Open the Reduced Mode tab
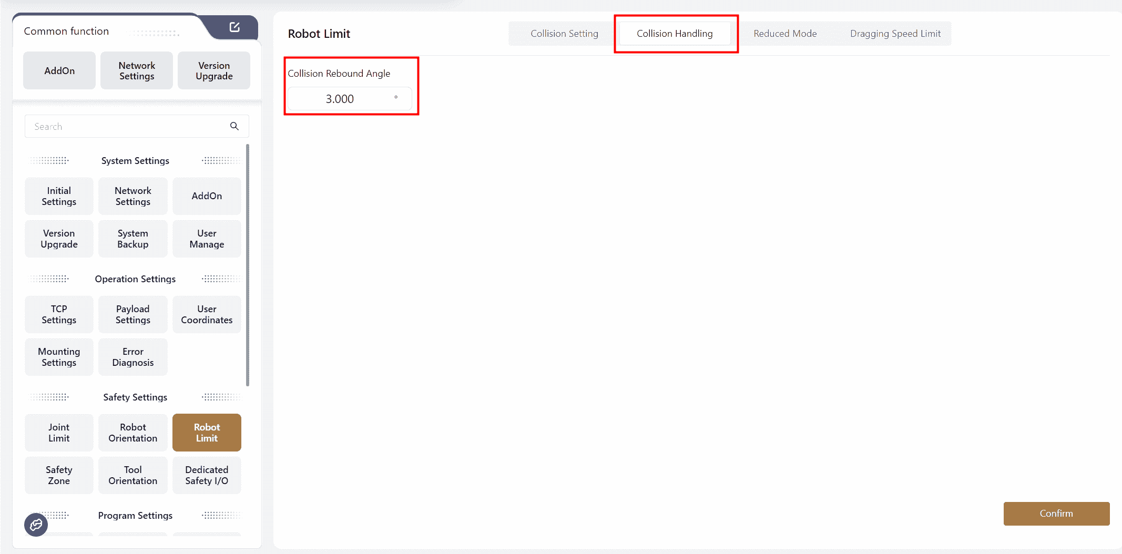The height and width of the screenshot is (554, 1122). click(785, 34)
